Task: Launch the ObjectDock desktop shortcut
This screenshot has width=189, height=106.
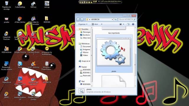Action: 6,80
